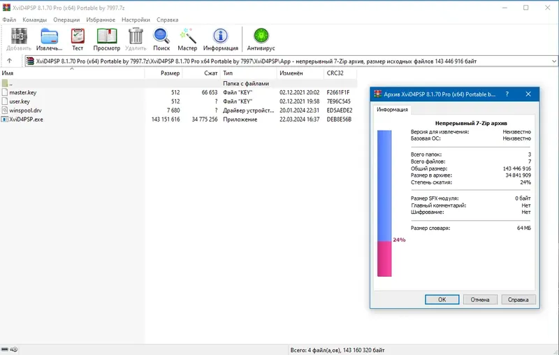Viewport: 559px width, 355px height.
Task: Expand the address bar path dropdown
Action: (553, 61)
